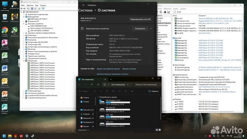Image resolution: width=247 pixels, height=139 pixels.
Task: Select HDD_1 (E:) drive
Action: [x=115, y=117]
